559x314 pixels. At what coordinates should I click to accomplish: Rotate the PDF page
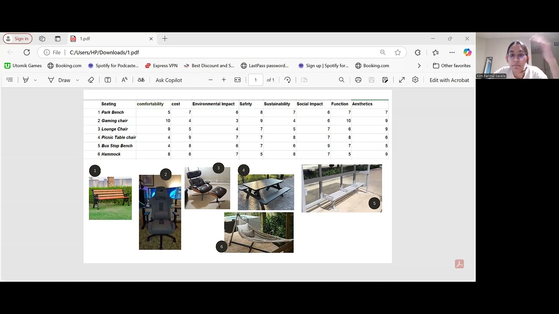tap(287, 80)
